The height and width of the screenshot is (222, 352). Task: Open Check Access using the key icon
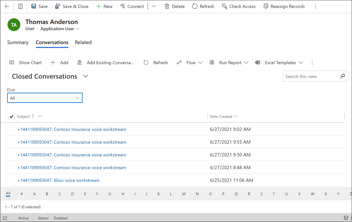pyautogui.click(x=224, y=6)
